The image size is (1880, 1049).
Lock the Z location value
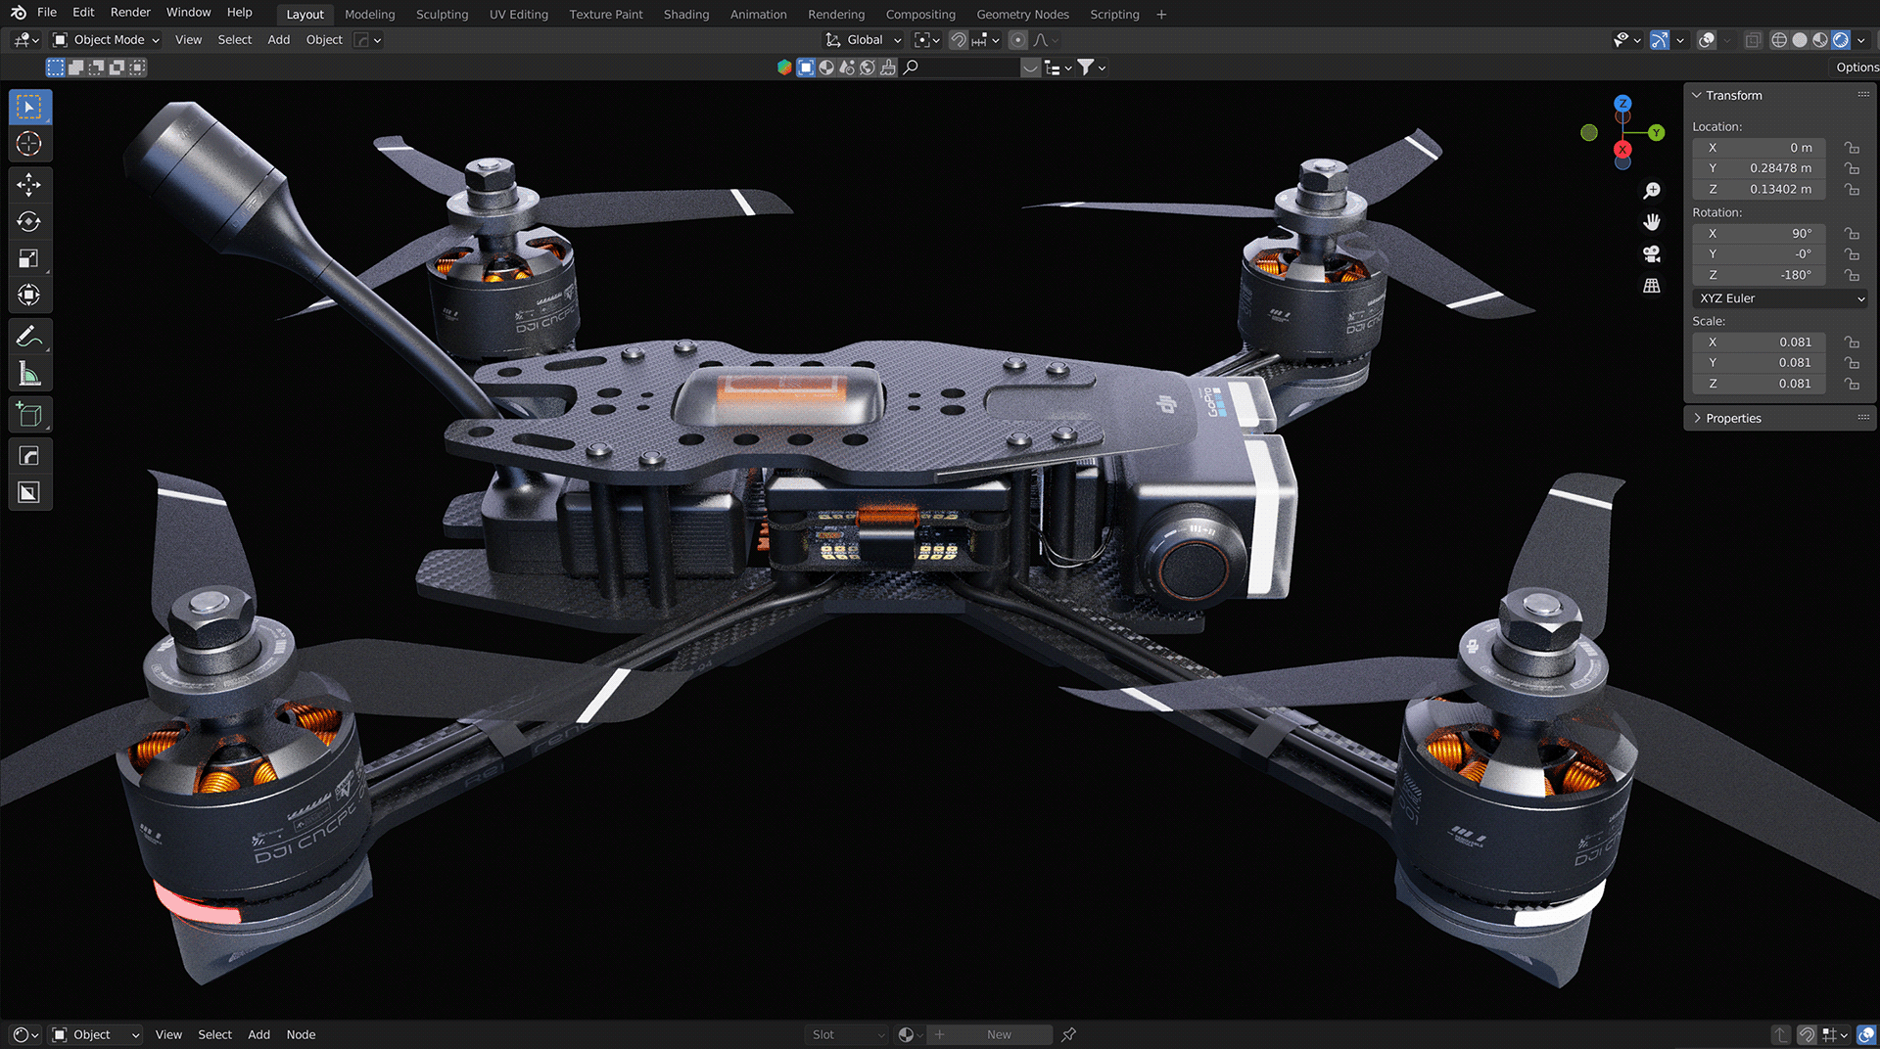1854,189
